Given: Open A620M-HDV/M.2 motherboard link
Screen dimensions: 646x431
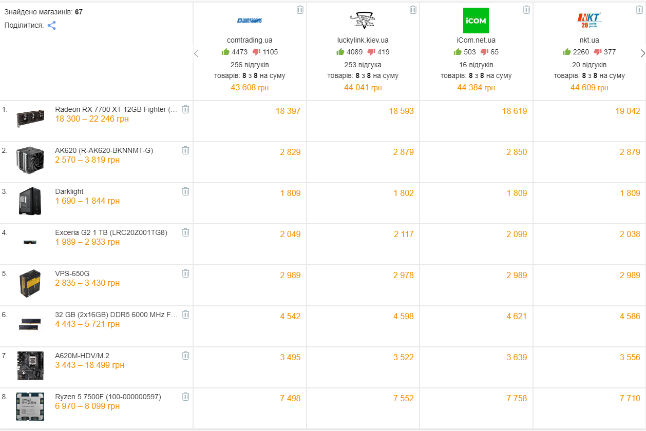Looking at the screenshot, I should coord(82,356).
